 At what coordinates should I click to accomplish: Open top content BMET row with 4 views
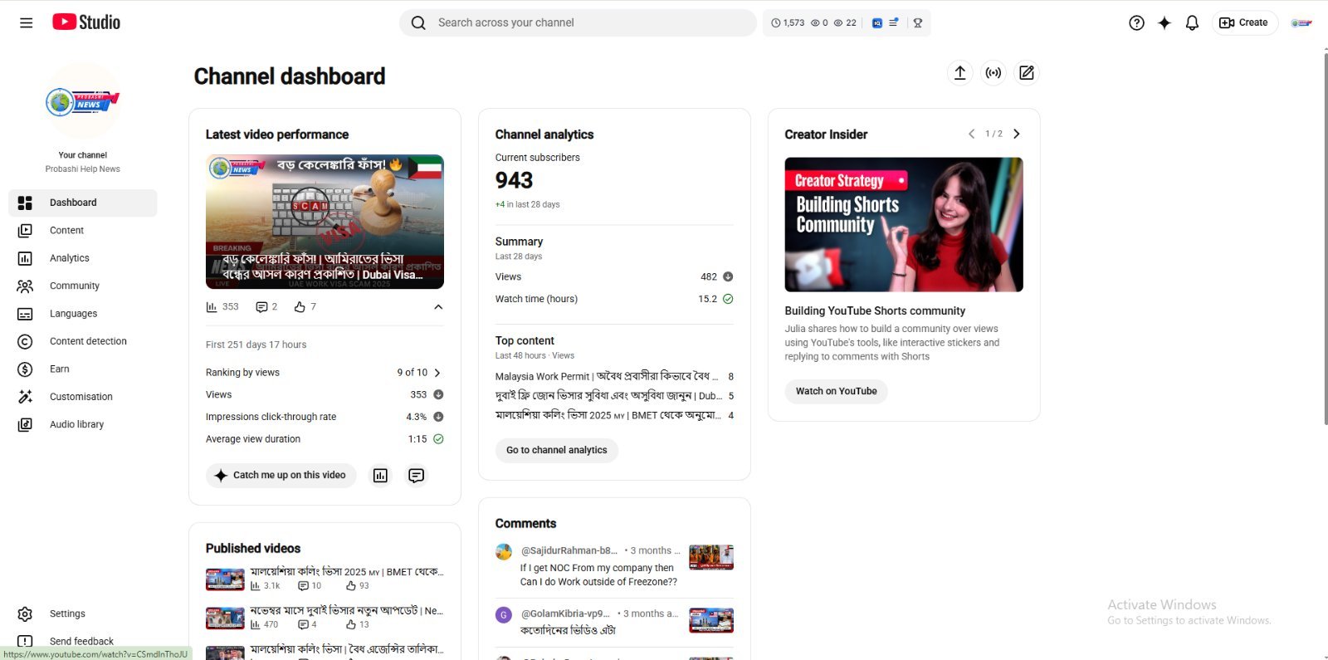click(x=614, y=415)
